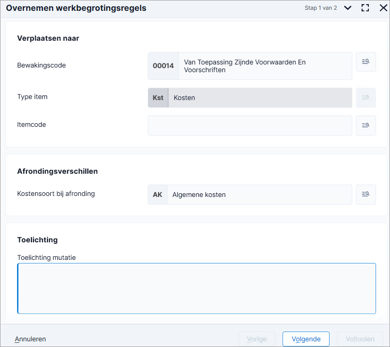Open lookup for Bewakingscode field
Screen dimensions: 390x347
(x=366, y=62)
